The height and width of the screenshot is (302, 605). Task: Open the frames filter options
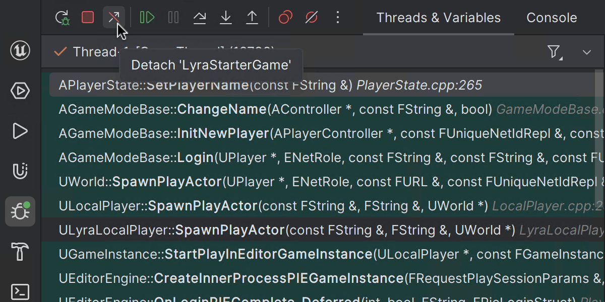pos(554,52)
